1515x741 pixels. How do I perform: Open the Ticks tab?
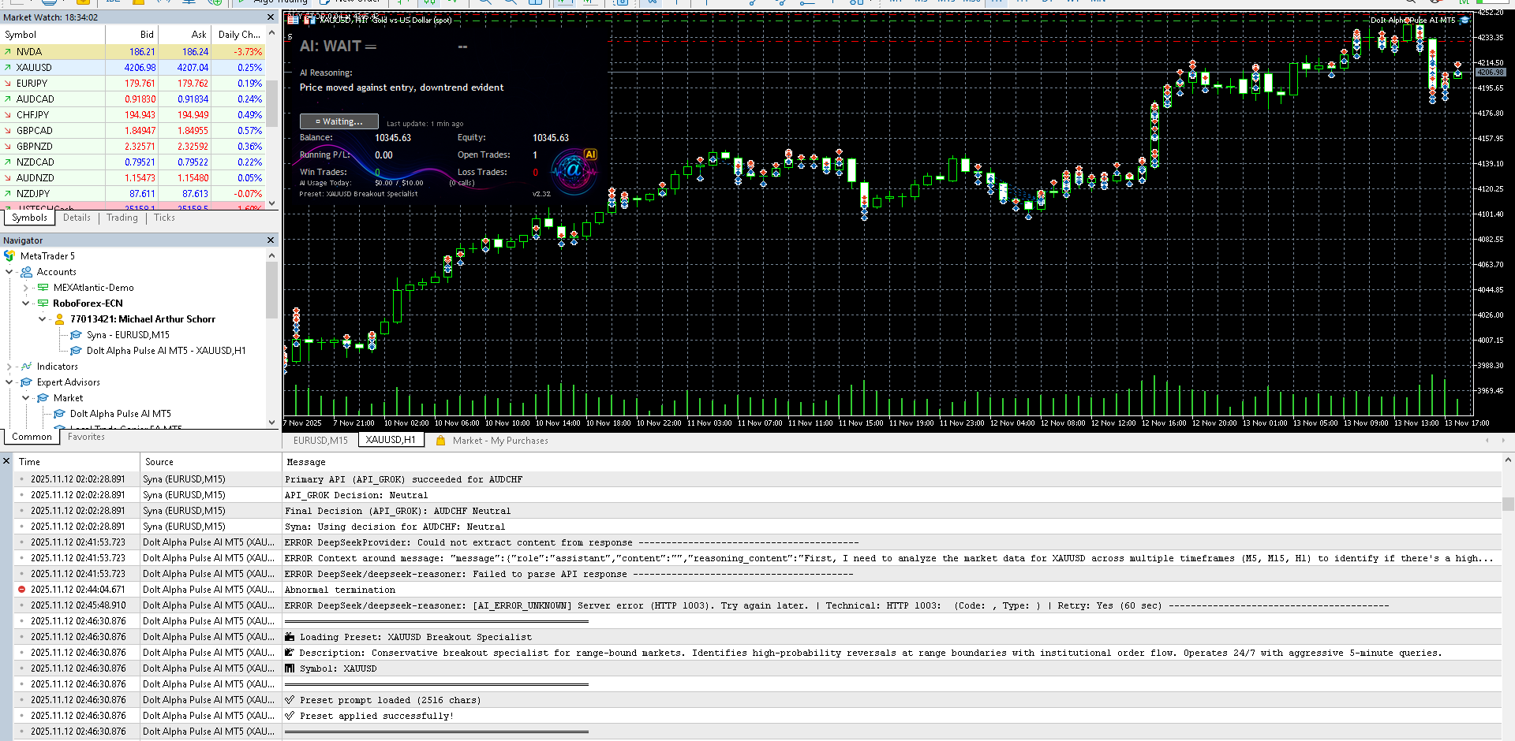pyautogui.click(x=164, y=218)
